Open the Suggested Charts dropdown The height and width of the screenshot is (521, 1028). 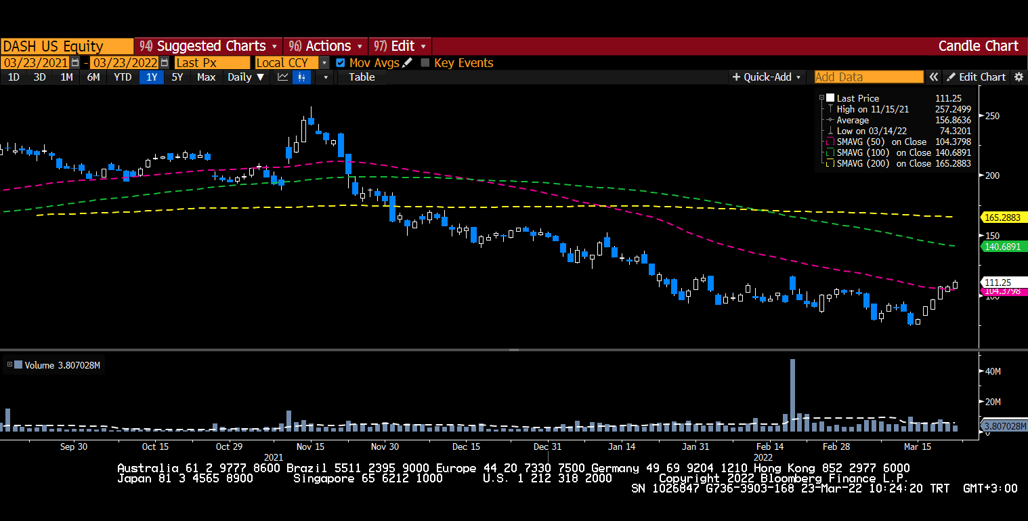(x=208, y=46)
